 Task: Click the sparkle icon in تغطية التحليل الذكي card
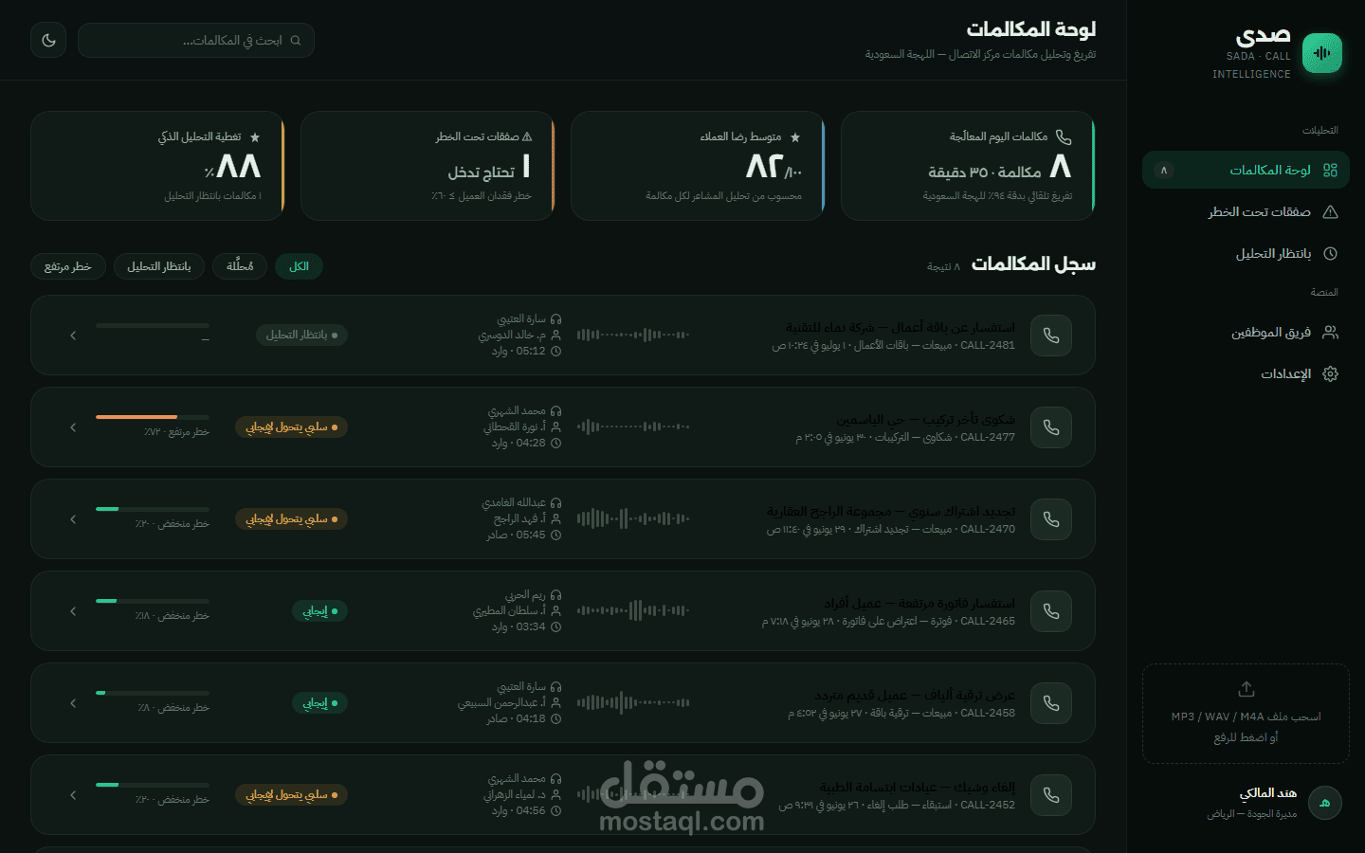point(255,137)
